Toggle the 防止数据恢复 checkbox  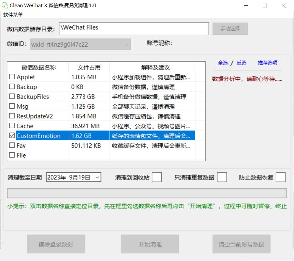point(280,177)
